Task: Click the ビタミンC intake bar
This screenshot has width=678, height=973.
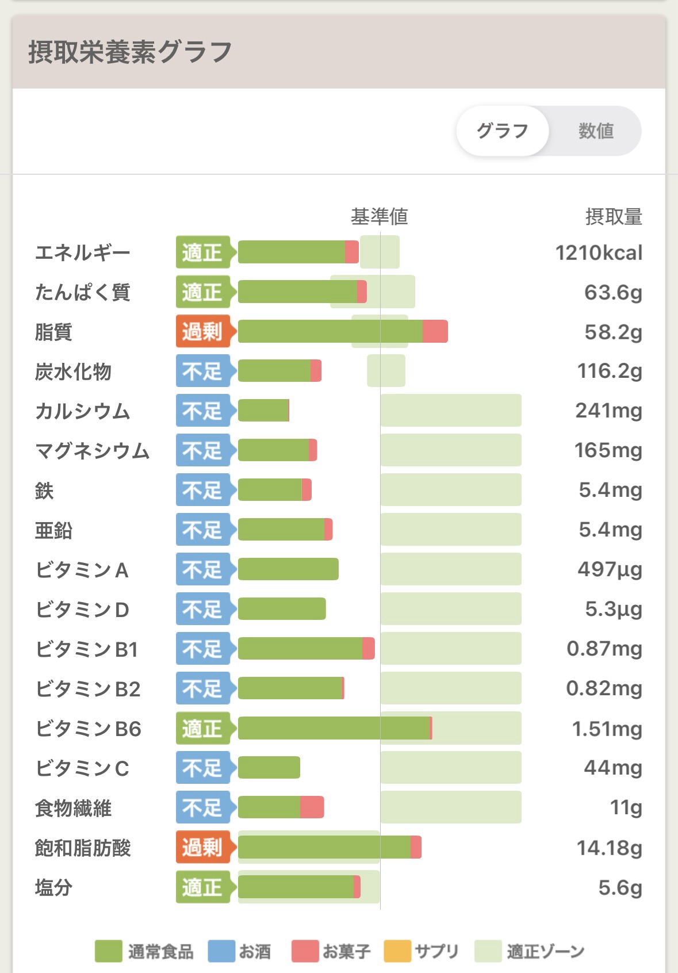Action: point(269,768)
